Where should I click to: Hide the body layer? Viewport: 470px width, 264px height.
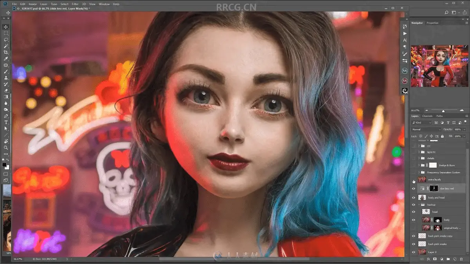coord(414,220)
